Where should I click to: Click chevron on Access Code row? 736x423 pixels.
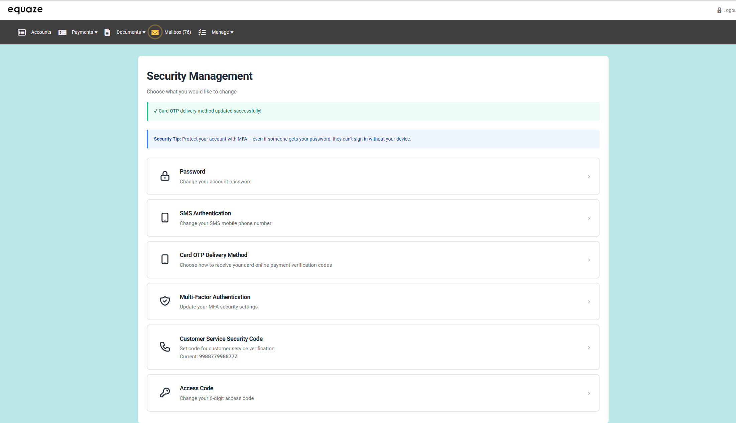(589, 393)
